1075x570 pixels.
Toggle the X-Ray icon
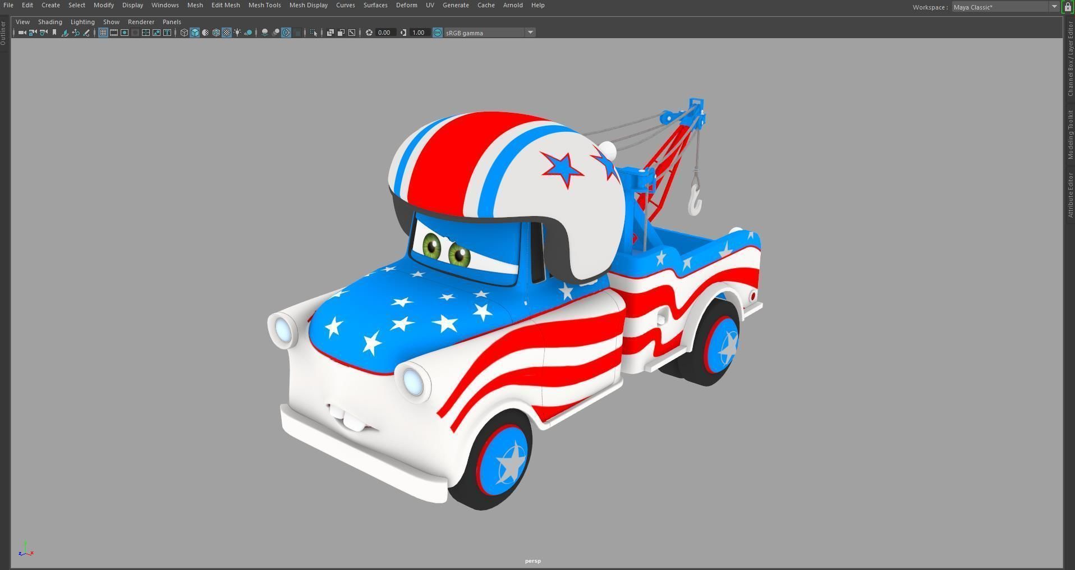[x=330, y=33]
